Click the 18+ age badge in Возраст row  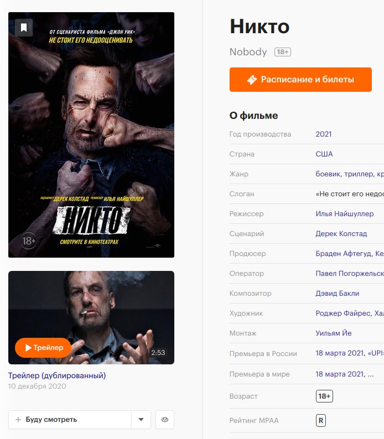pos(324,396)
